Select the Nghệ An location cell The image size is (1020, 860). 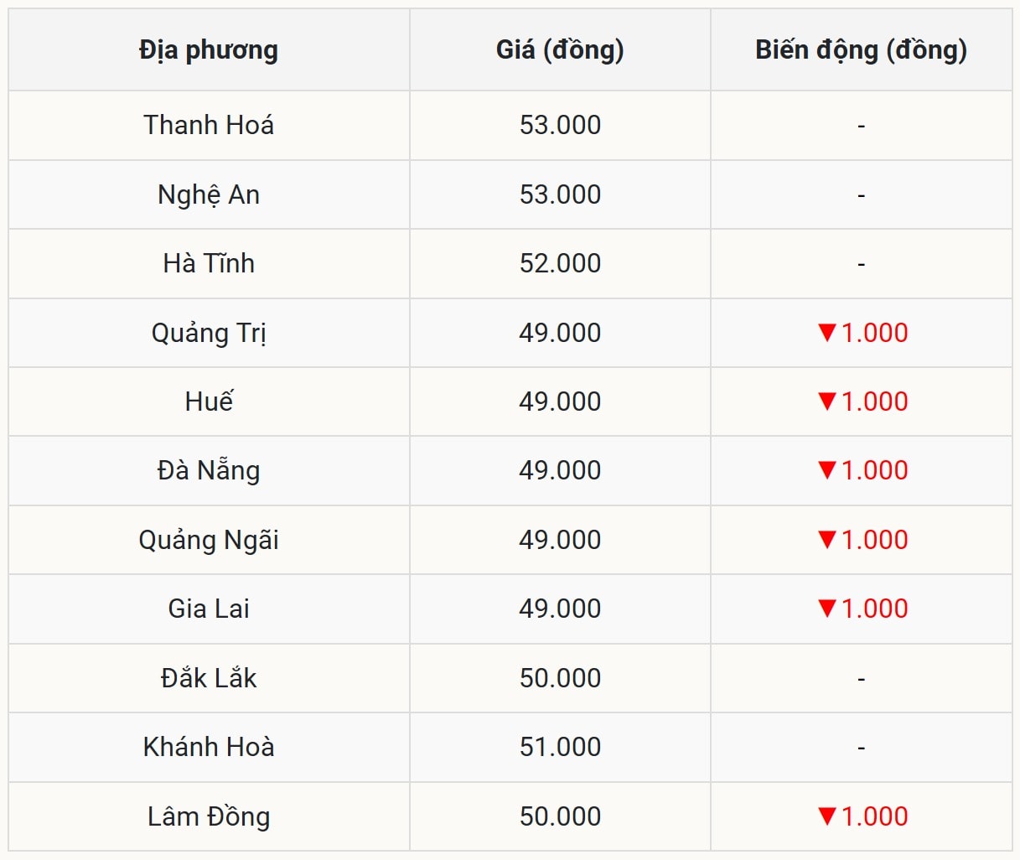(x=209, y=194)
